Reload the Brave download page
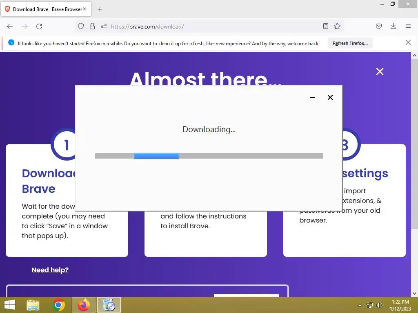Viewport: 418px width, 313px height. 39,26
